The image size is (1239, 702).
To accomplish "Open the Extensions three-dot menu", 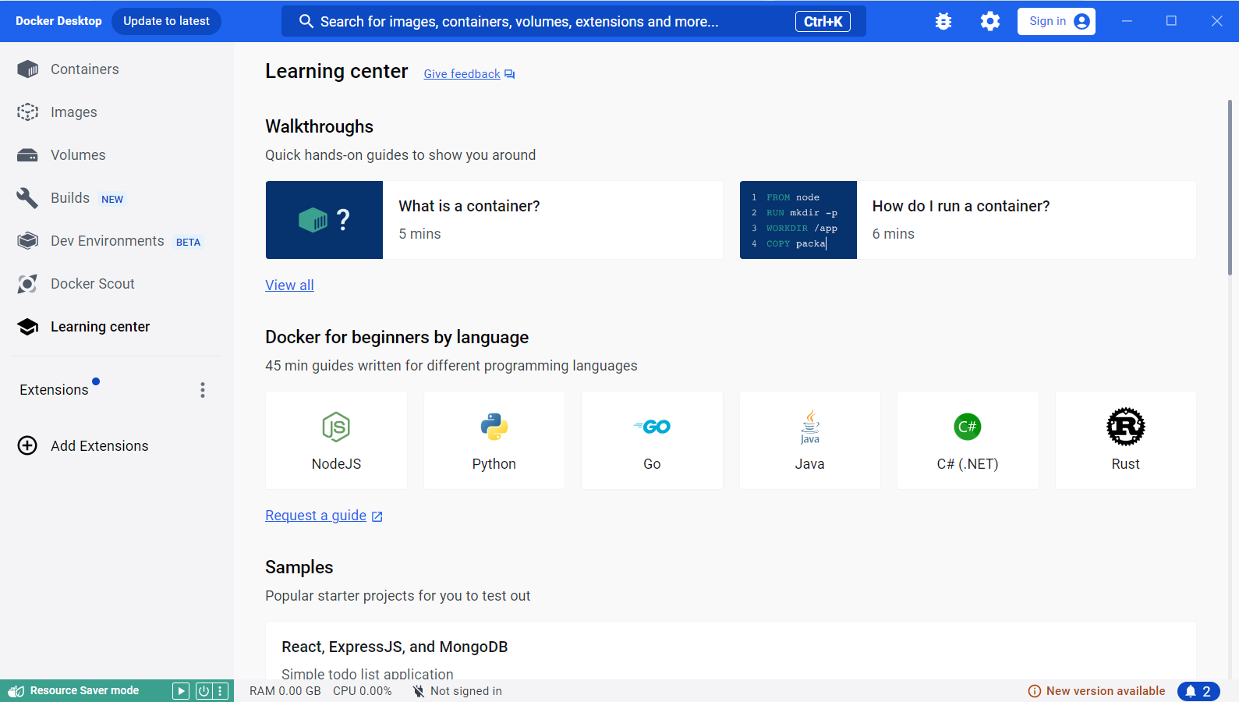I will [x=203, y=390].
